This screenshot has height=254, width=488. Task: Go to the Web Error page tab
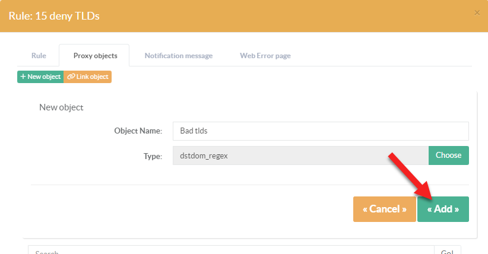pos(265,56)
